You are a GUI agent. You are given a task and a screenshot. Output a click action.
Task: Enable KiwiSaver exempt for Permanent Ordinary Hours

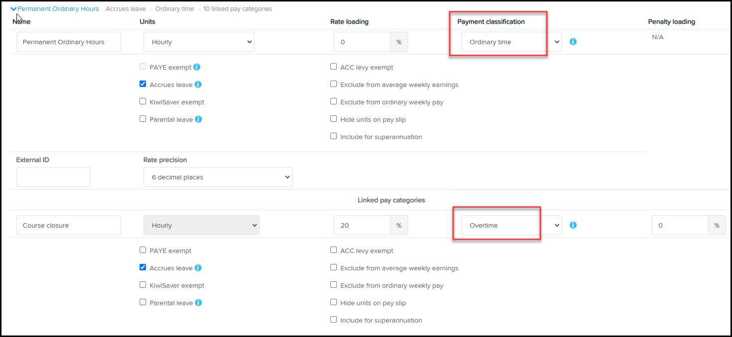pyautogui.click(x=143, y=102)
